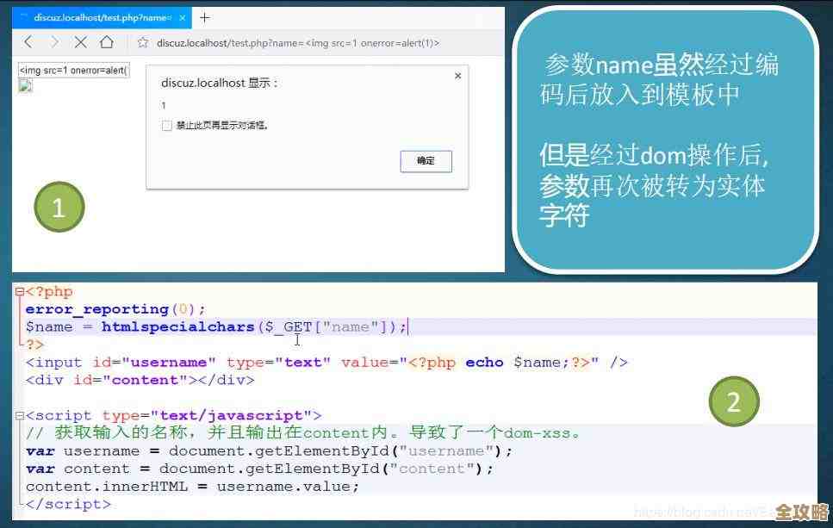Click the circled number 1 callout
The height and width of the screenshot is (528, 833).
[59, 207]
